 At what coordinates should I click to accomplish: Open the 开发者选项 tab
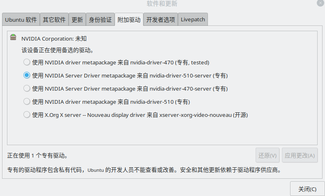161,19
